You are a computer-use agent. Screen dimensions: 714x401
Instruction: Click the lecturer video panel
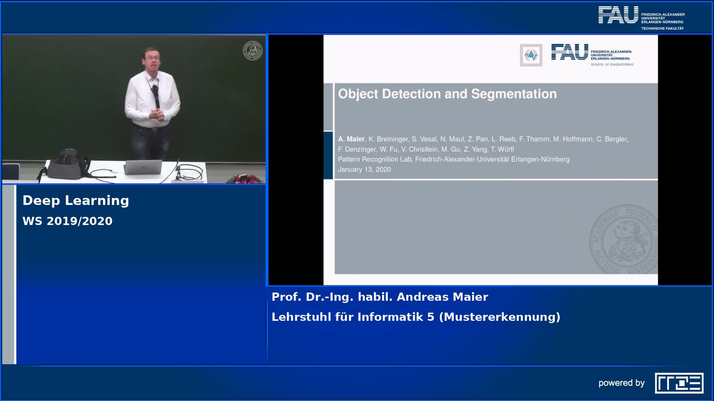[x=134, y=109]
